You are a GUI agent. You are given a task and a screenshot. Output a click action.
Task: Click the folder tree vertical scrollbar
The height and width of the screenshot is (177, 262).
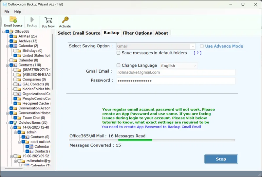point(53,62)
